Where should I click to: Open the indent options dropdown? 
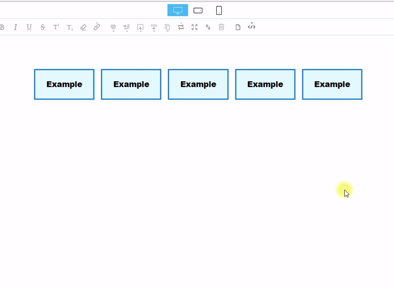[127, 28]
